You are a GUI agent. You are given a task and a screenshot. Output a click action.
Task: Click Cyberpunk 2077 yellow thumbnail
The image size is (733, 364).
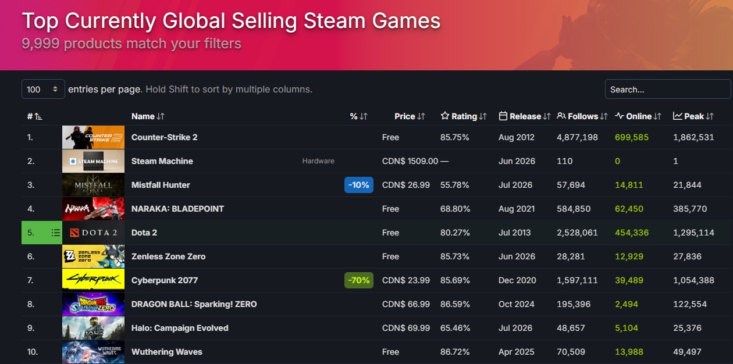[x=93, y=280]
